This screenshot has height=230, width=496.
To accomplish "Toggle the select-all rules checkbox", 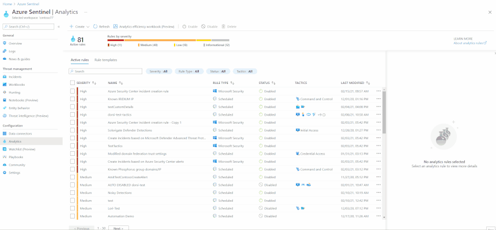I will pyautogui.click(x=73, y=83).
